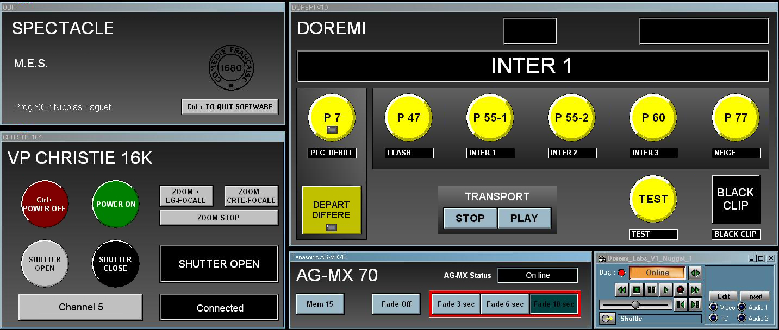This screenshot has height=330, width=779.
Task: Toggle the TC track radio button
Action: coord(713,318)
